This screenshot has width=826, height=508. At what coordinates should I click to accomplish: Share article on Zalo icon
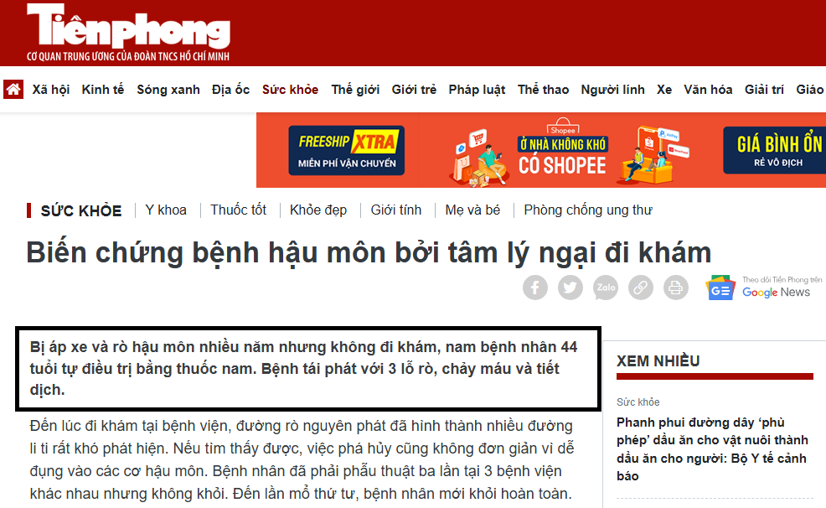[x=606, y=288]
